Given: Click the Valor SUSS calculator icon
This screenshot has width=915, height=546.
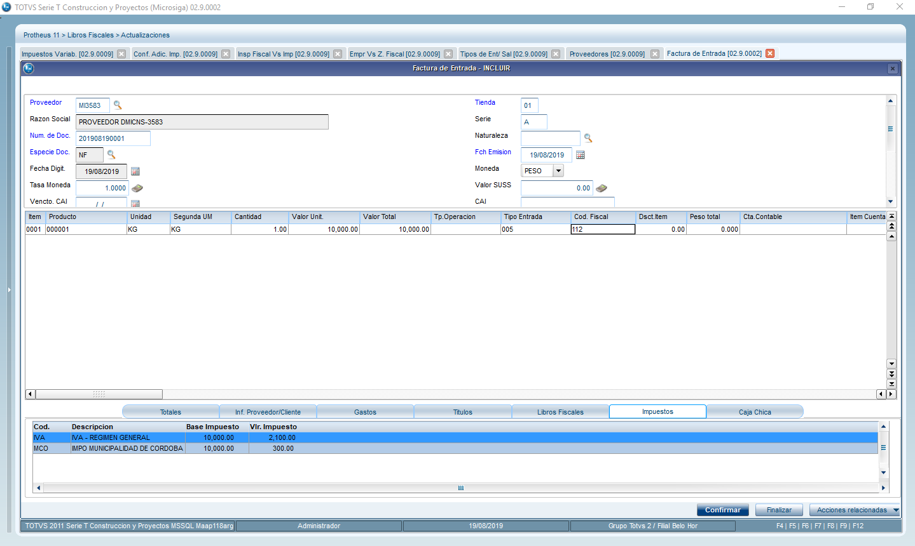Looking at the screenshot, I should [602, 188].
